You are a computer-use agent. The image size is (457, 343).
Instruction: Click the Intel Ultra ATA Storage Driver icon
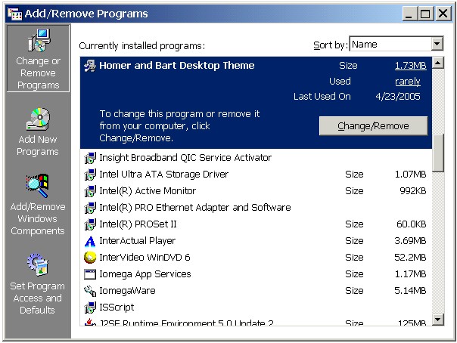point(90,175)
